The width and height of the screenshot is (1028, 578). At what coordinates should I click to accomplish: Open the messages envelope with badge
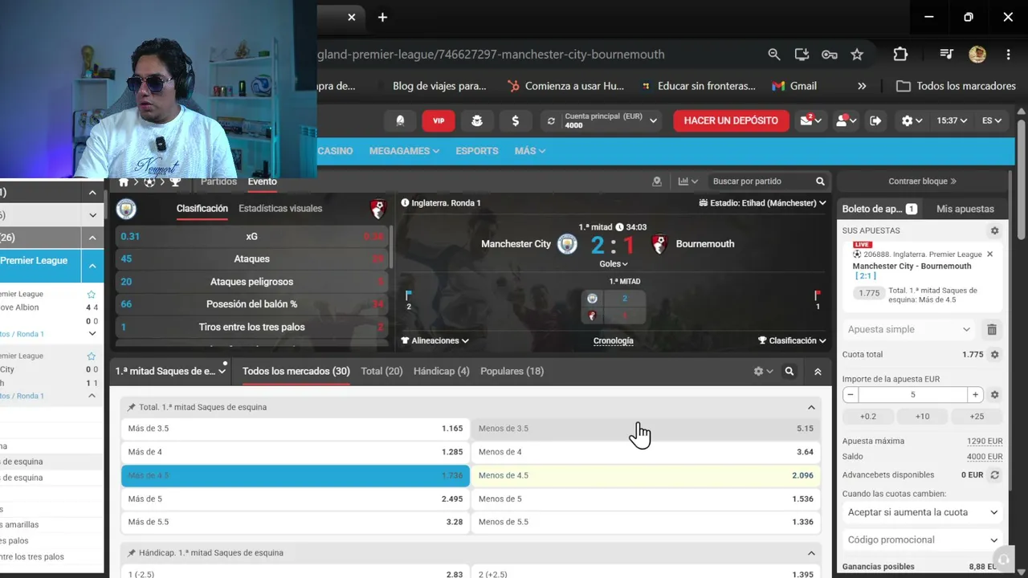809,120
